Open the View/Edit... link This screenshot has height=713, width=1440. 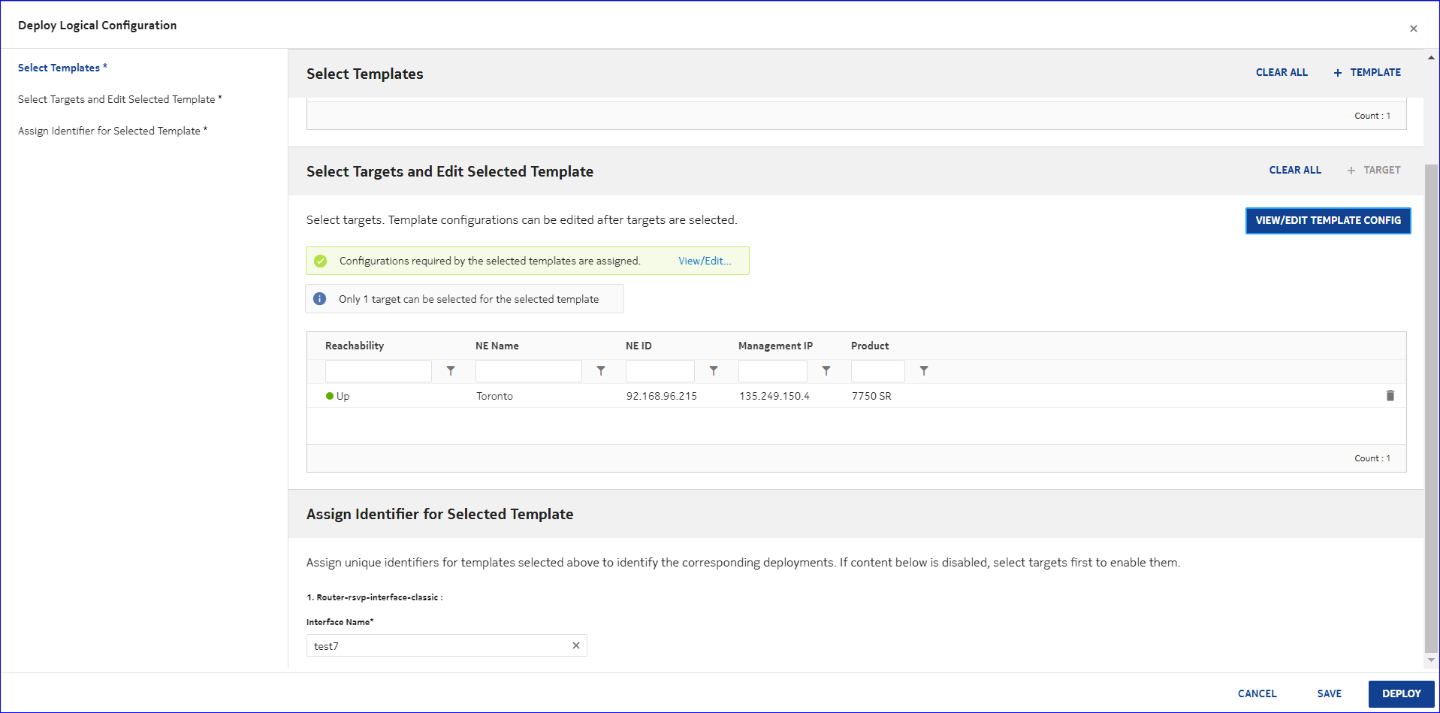pyautogui.click(x=704, y=261)
